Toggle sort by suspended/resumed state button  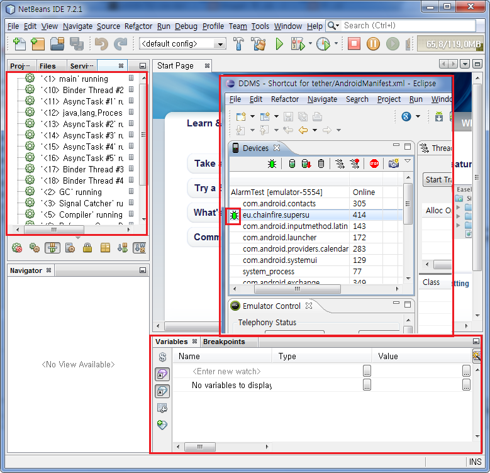click(x=123, y=248)
